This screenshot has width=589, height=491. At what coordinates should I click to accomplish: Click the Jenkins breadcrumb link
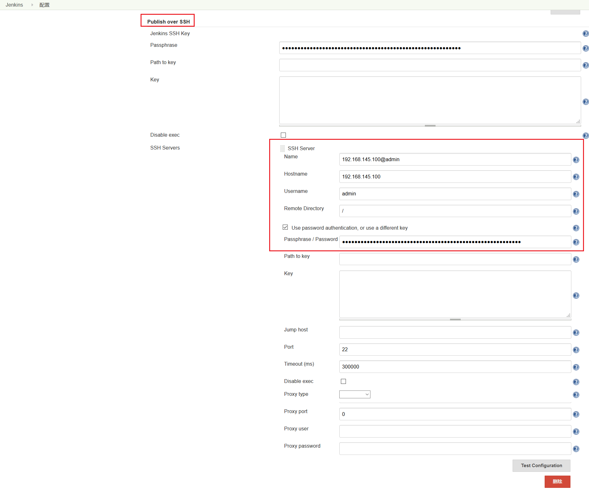14,5
